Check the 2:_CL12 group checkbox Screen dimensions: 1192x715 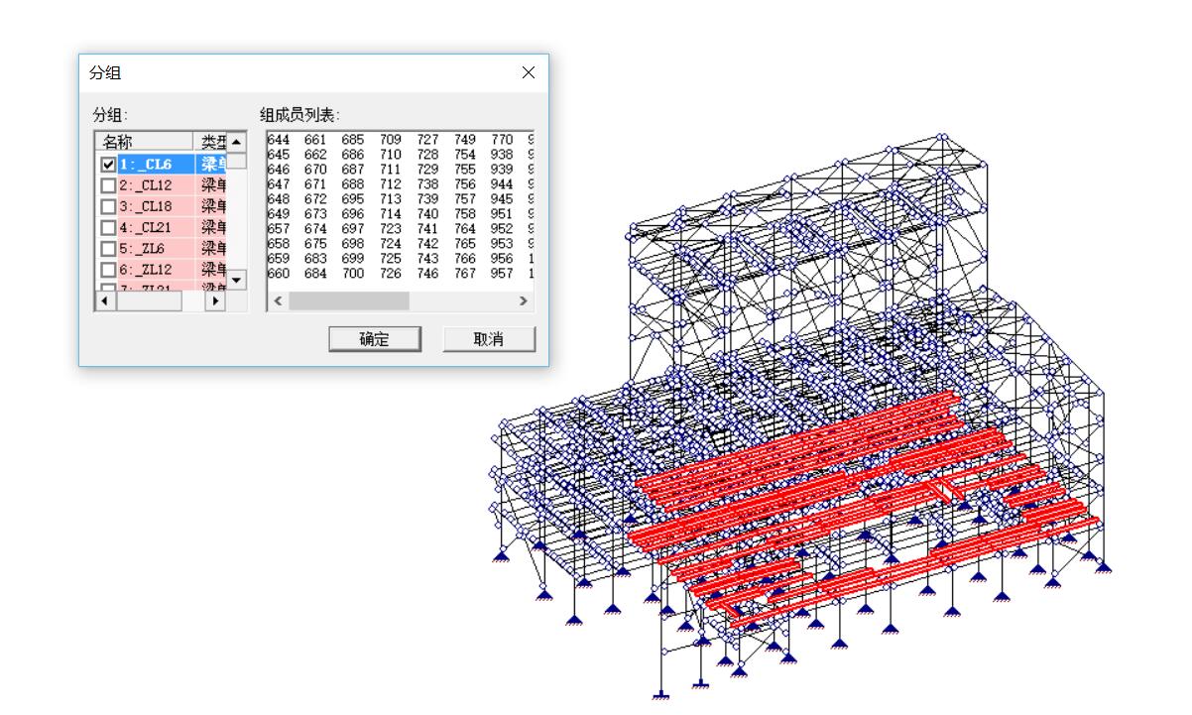(x=108, y=185)
